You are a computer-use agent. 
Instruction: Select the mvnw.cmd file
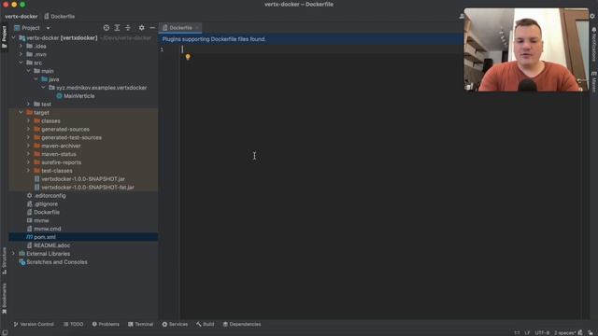click(47, 229)
